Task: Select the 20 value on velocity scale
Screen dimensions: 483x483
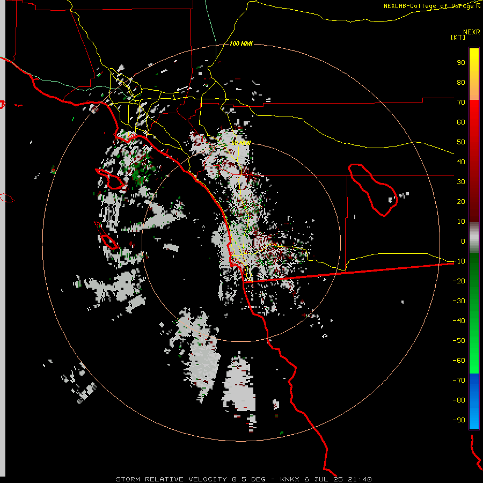Action: pyautogui.click(x=461, y=201)
